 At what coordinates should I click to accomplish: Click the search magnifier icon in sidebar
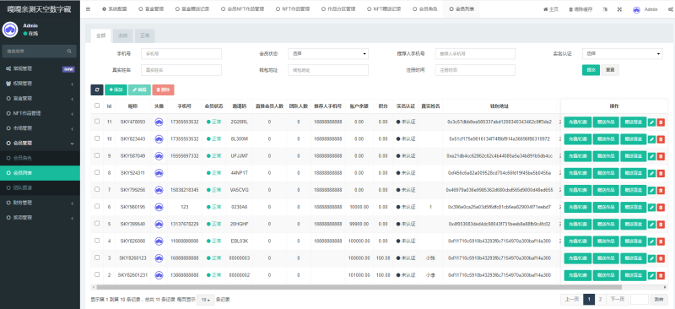[69, 51]
